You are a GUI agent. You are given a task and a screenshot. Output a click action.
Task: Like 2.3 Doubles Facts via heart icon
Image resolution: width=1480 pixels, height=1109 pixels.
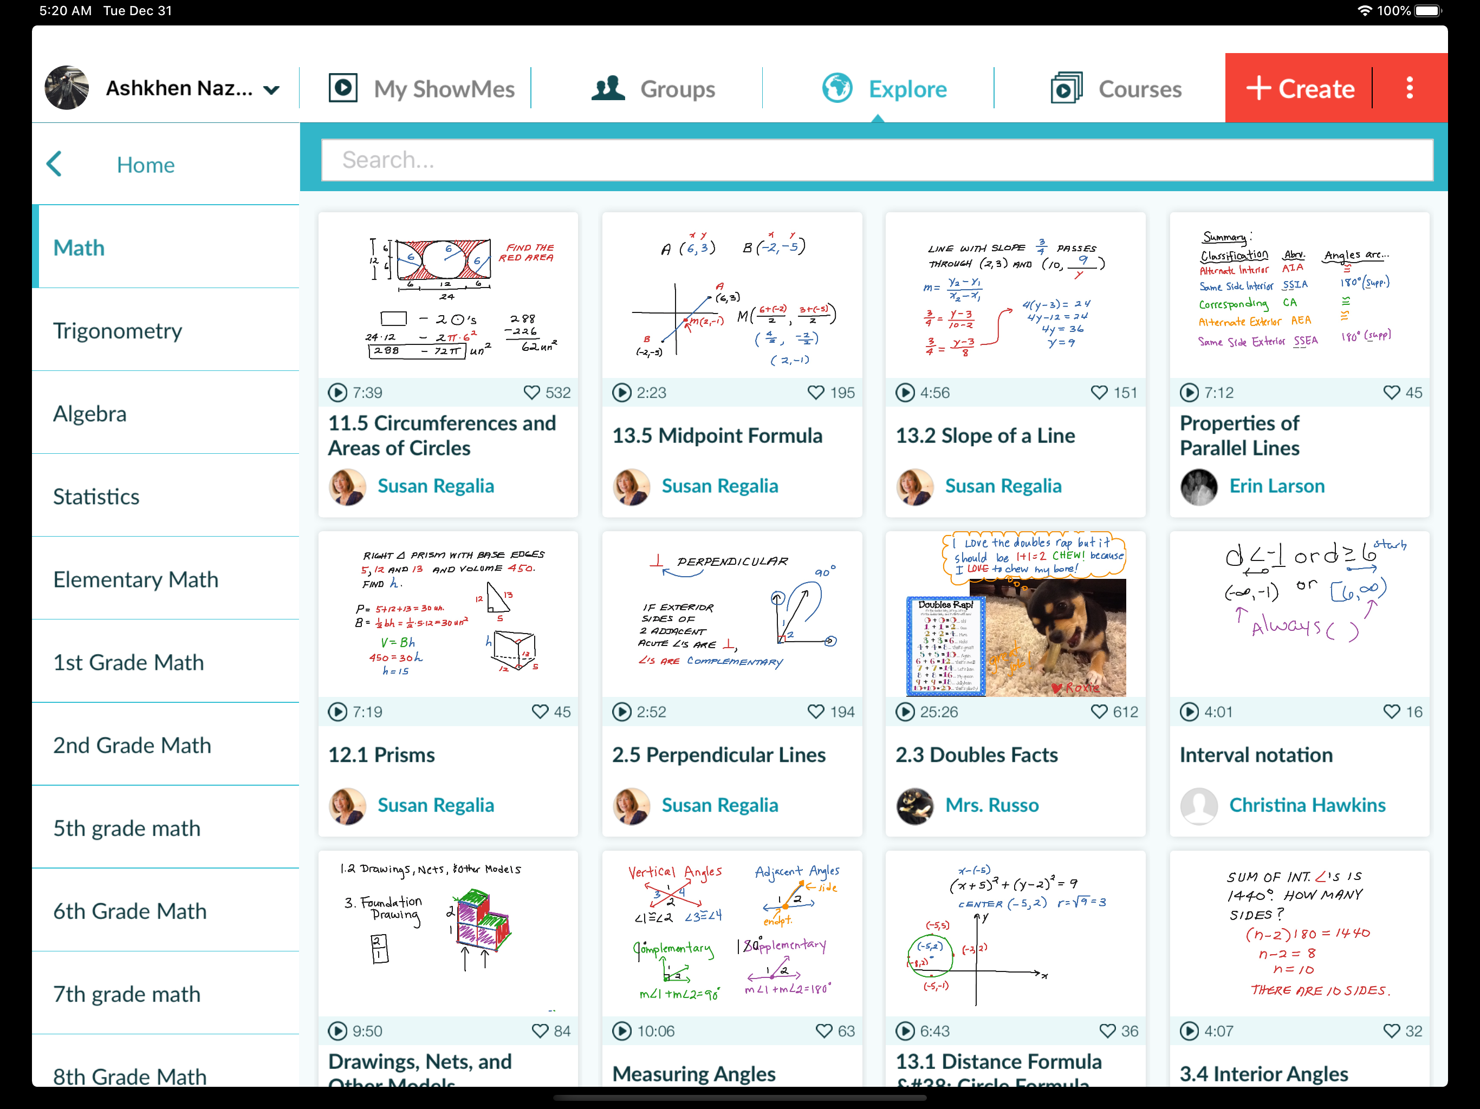tap(1099, 712)
